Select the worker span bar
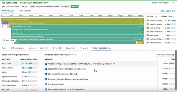The height and width of the screenshot is (92, 177). (75, 43)
